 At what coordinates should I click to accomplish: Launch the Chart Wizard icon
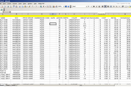53,6
